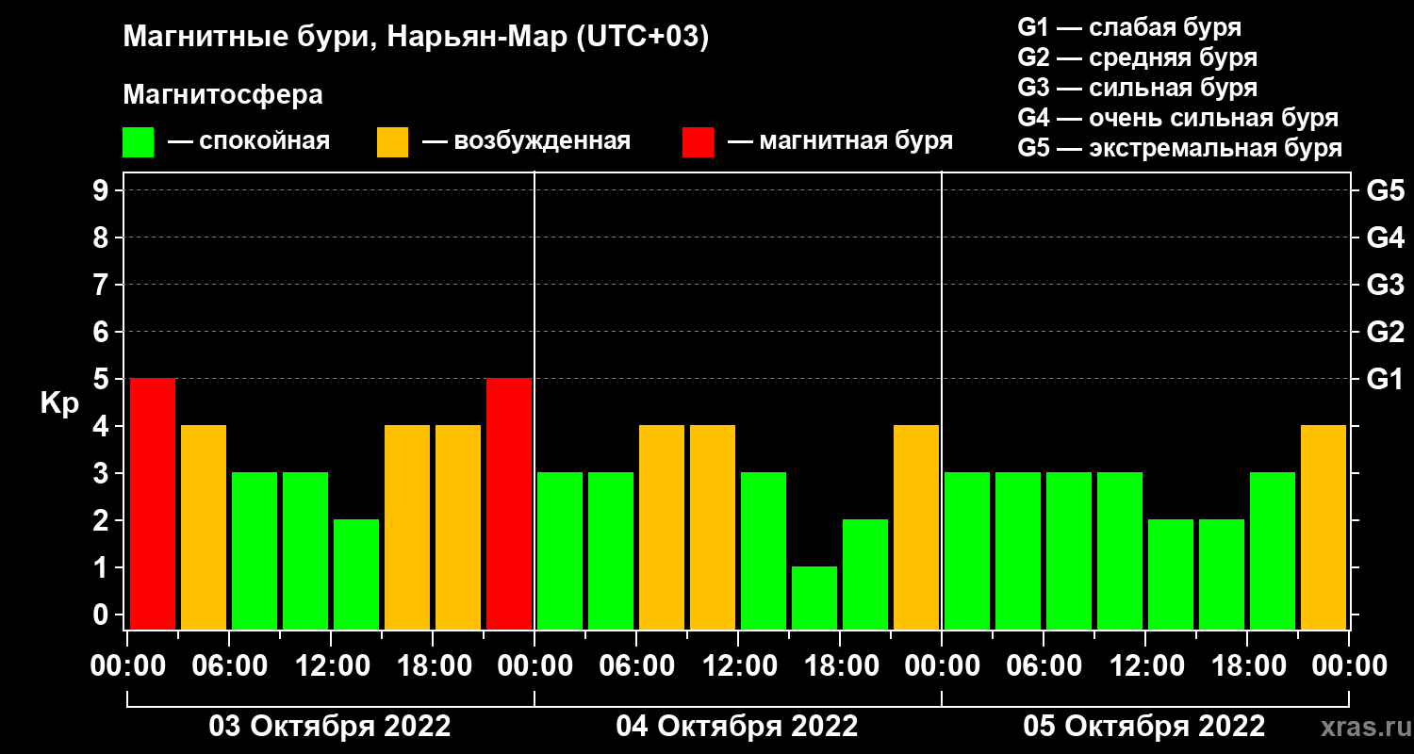Click the '— возбужденная' legend label
Viewport: 1414px width, 754px height.
tap(526, 142)
